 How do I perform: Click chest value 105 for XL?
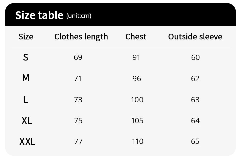pos(137,120)
